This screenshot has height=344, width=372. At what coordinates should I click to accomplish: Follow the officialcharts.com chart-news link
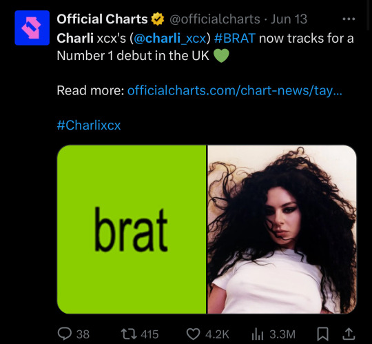[235, 91]
